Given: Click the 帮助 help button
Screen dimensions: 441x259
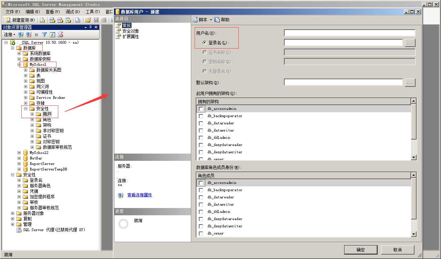Looking at the screenshot, I should pos(222,20).
